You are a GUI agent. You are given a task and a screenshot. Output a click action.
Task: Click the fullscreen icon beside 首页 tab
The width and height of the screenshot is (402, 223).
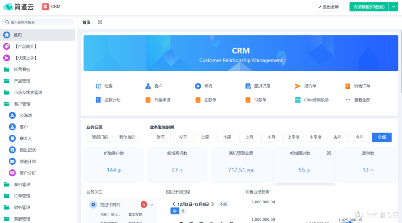point(100,22)
